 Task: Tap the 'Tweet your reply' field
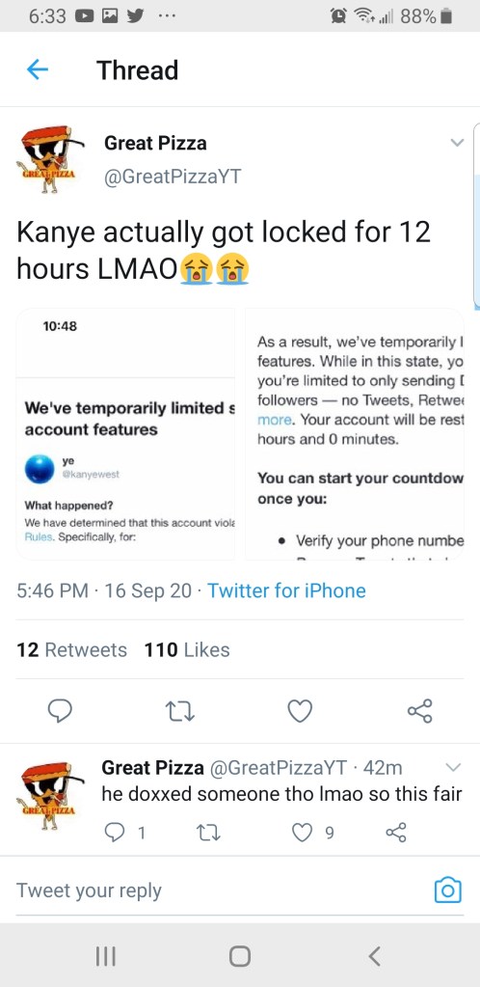pos(220,891)
